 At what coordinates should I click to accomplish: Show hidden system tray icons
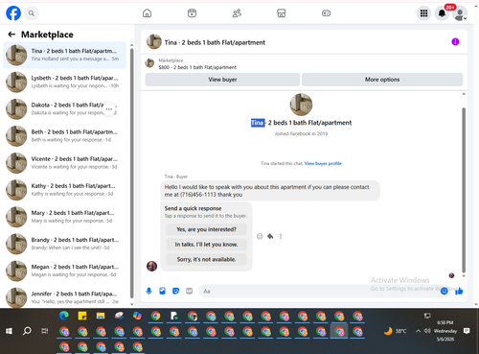coord(418,331)
